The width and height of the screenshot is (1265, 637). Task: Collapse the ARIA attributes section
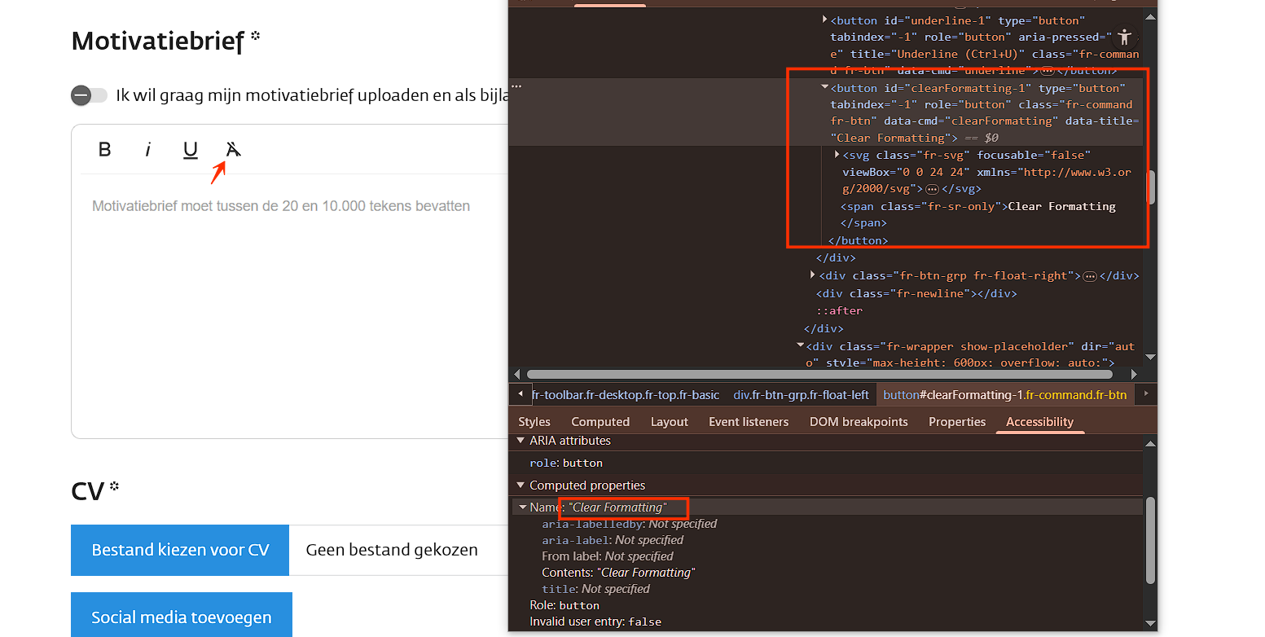pos(520,441)
